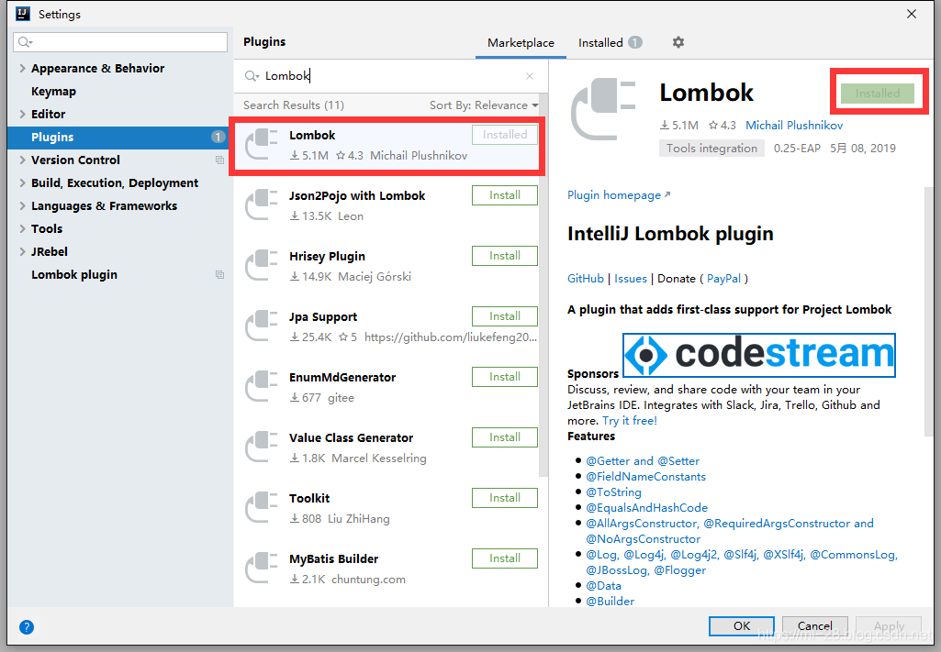Click the badge count on the Plugins tree item
Viewport: 941px width, 652px height.
pos(218,137)
